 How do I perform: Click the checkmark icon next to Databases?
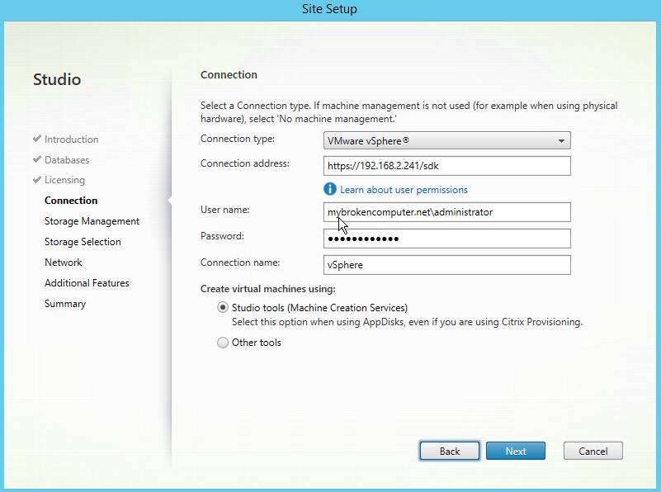(x=37, y=160)
